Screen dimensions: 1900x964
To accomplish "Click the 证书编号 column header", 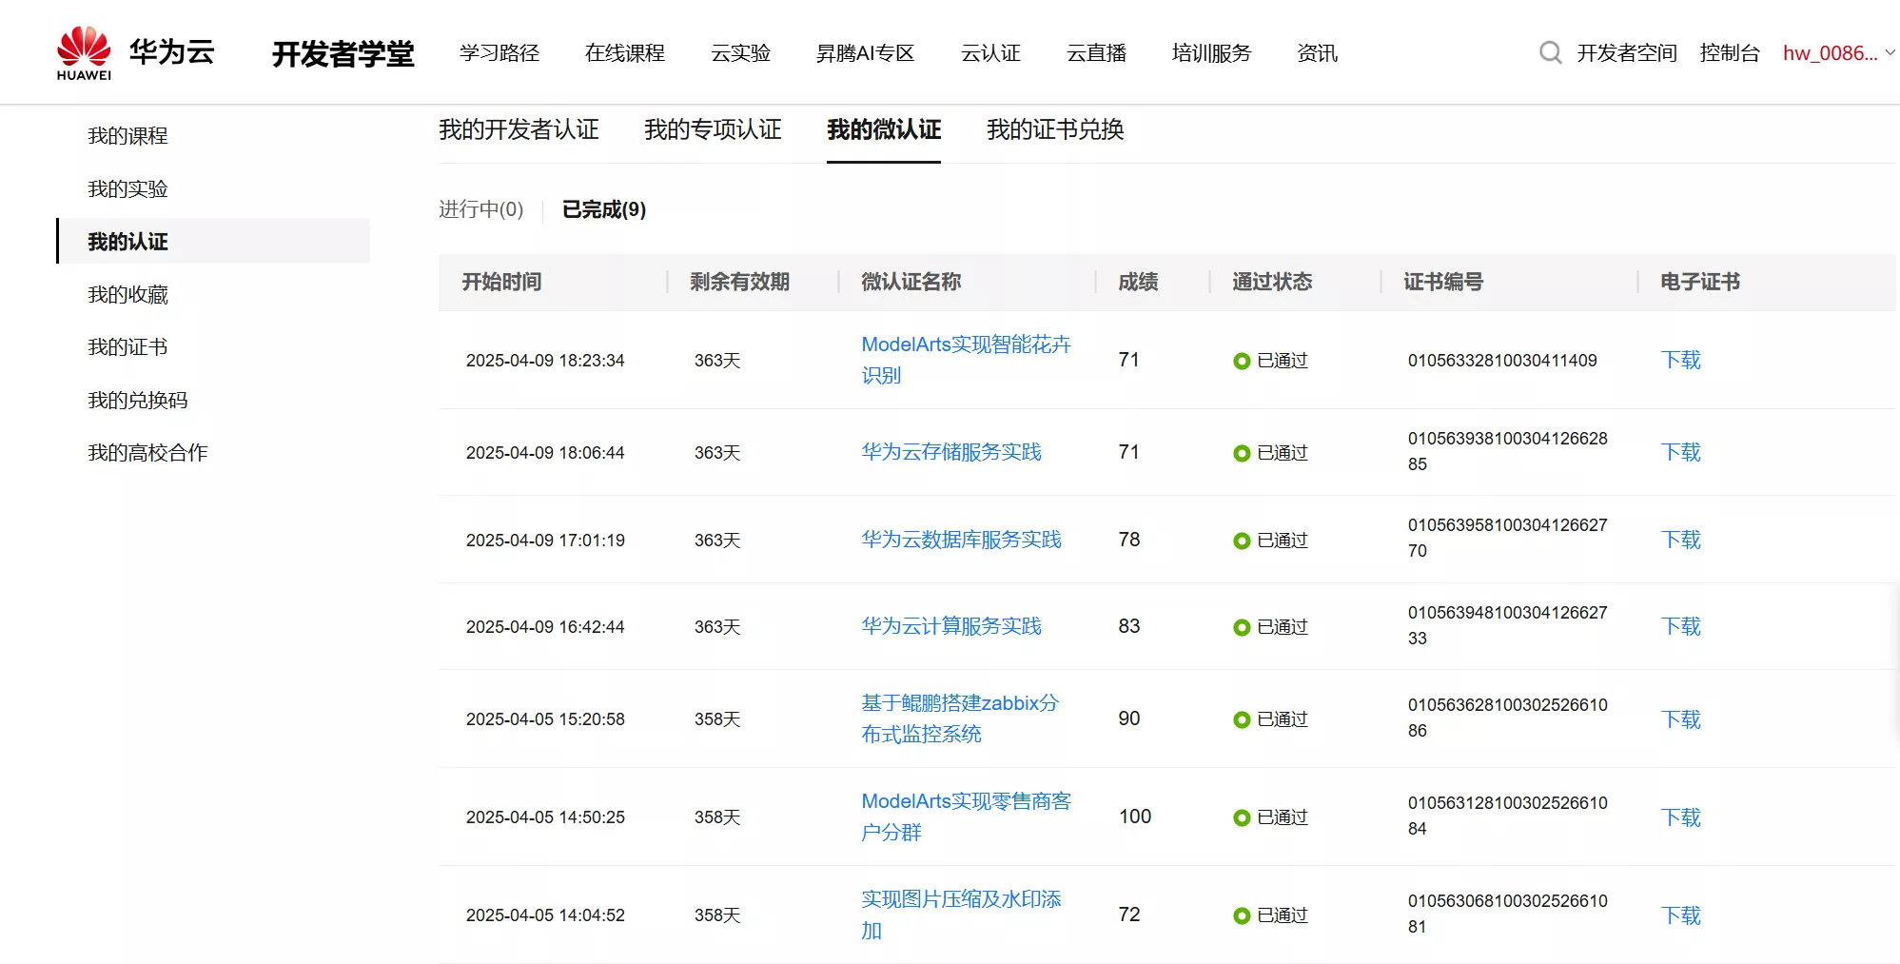I will [x=1443, y=282].
